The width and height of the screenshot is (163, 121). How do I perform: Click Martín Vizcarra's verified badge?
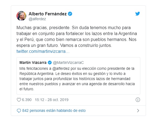click(49, 63)
